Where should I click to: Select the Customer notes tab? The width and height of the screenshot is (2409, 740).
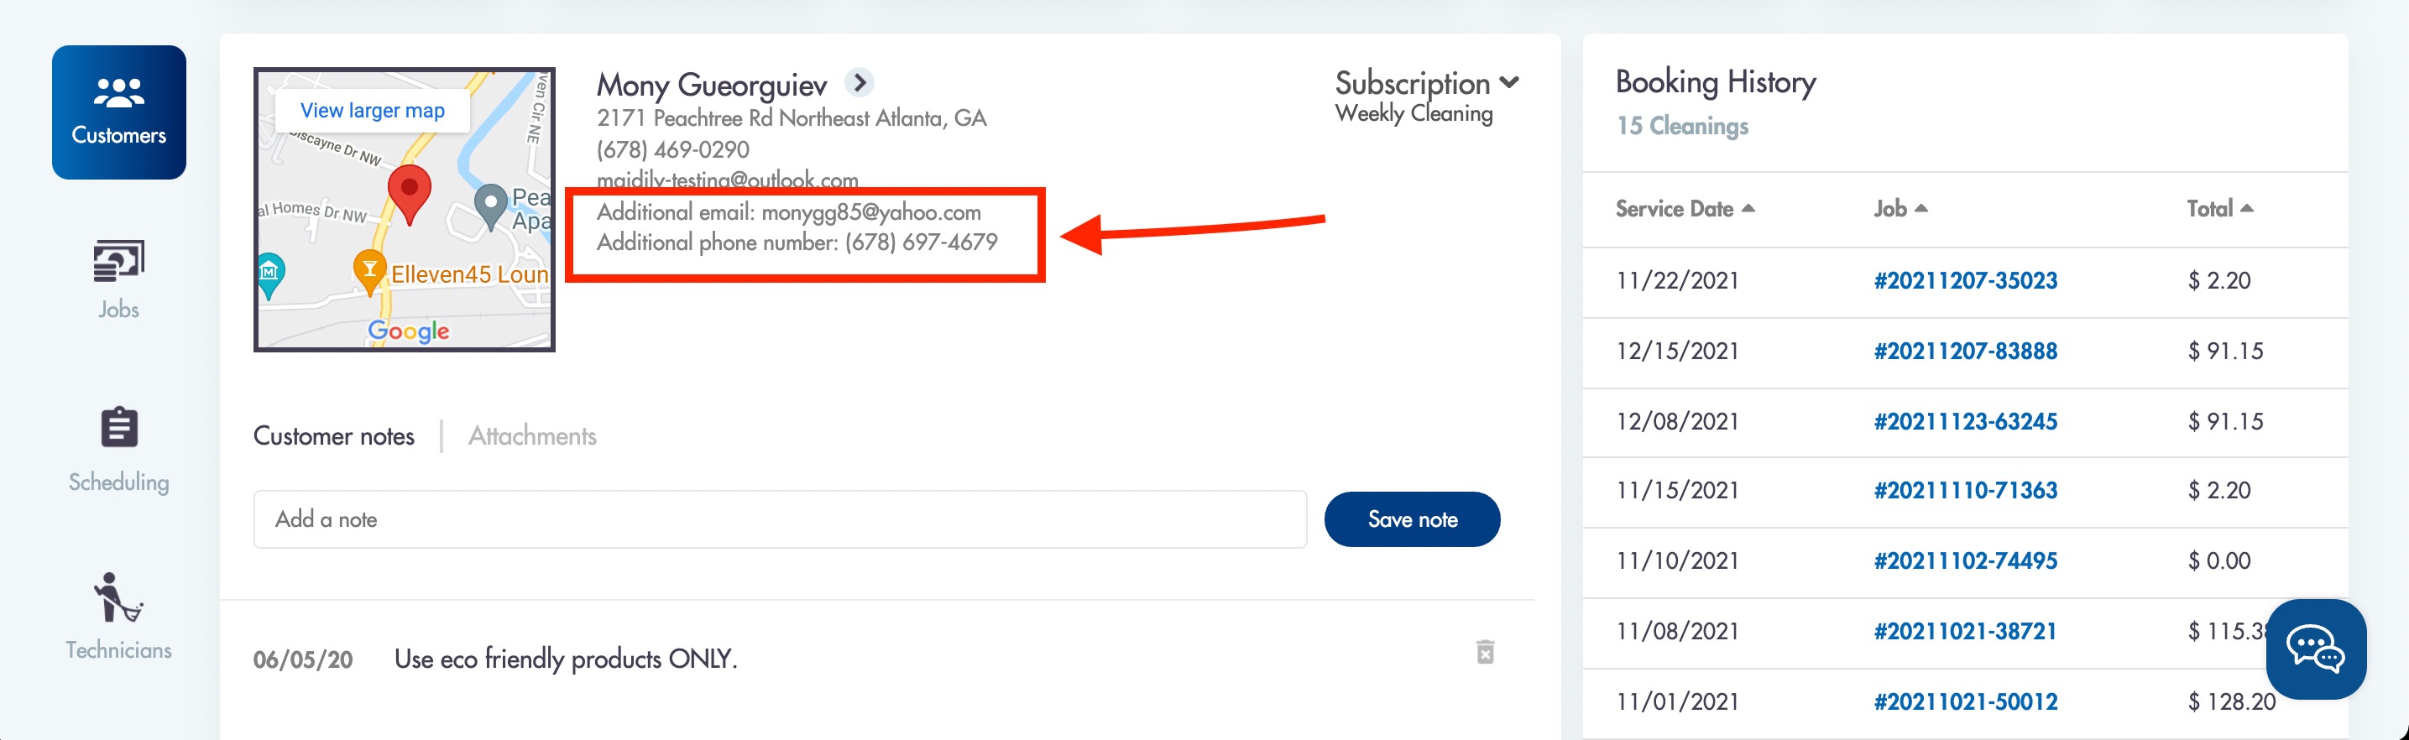click(334, 436)
